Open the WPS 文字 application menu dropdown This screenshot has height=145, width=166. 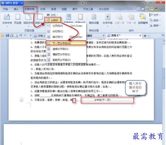tap(22, 3)
